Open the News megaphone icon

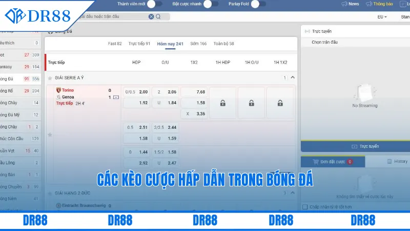344,4
